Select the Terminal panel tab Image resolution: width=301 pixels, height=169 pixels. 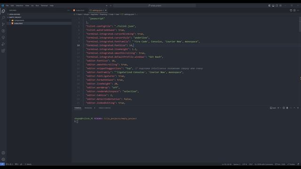point(78,108)
